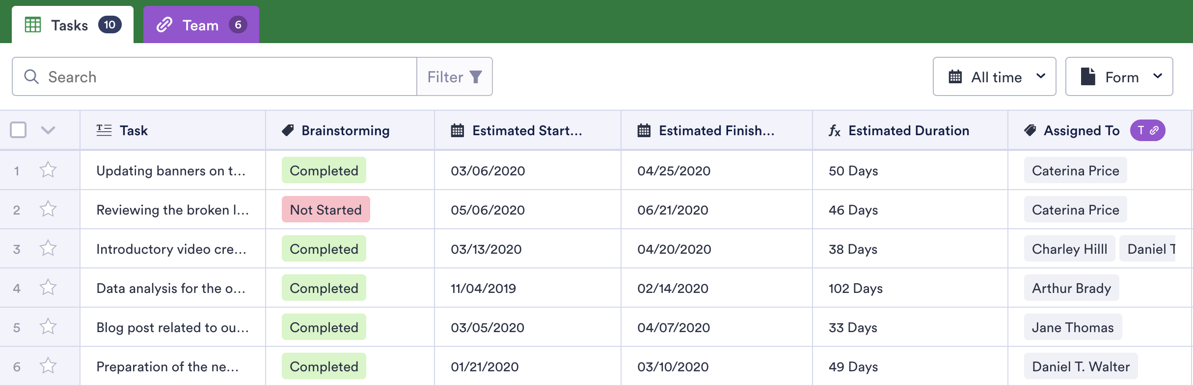Click the calendar icon in Estimated Finish header
Image resolution: width=1193 pixels, height=386 pixels.
[x=644, y=131]
